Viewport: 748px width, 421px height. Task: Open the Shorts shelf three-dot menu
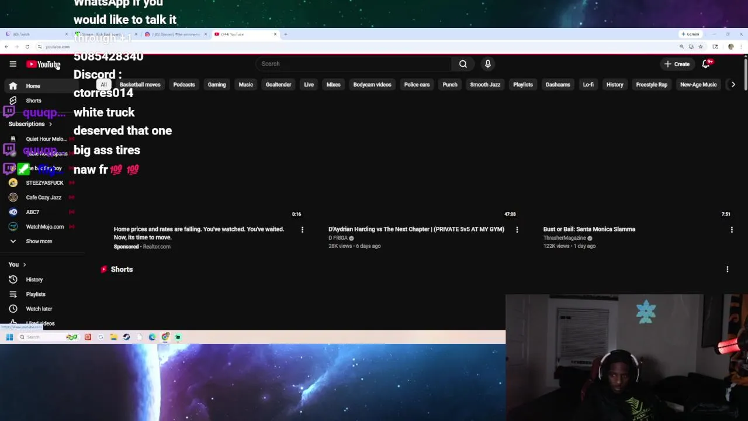click(x=728, y=270)
